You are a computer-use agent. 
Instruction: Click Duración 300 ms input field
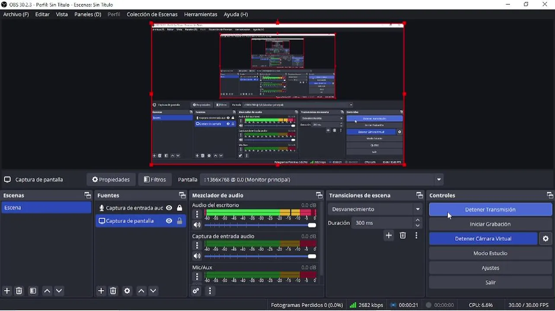[382, 223]
